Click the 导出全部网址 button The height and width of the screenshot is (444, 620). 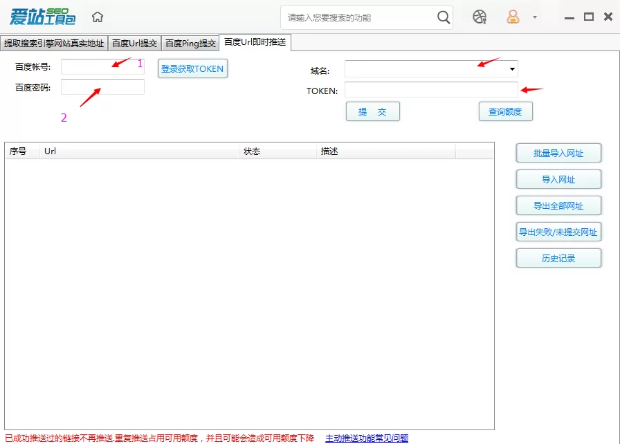coord(558,206)
